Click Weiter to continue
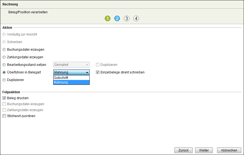244x155 pixels. 204,150
